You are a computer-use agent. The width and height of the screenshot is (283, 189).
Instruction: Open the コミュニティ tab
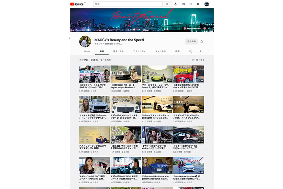(x=139, y=51)
